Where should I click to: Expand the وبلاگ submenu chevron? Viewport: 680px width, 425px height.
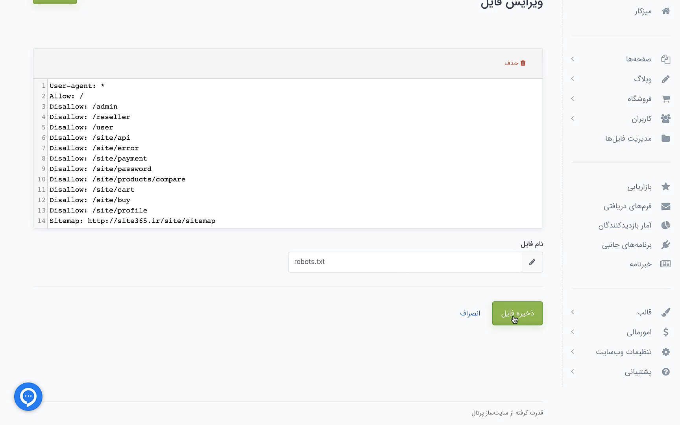click(x=573, y=79)
